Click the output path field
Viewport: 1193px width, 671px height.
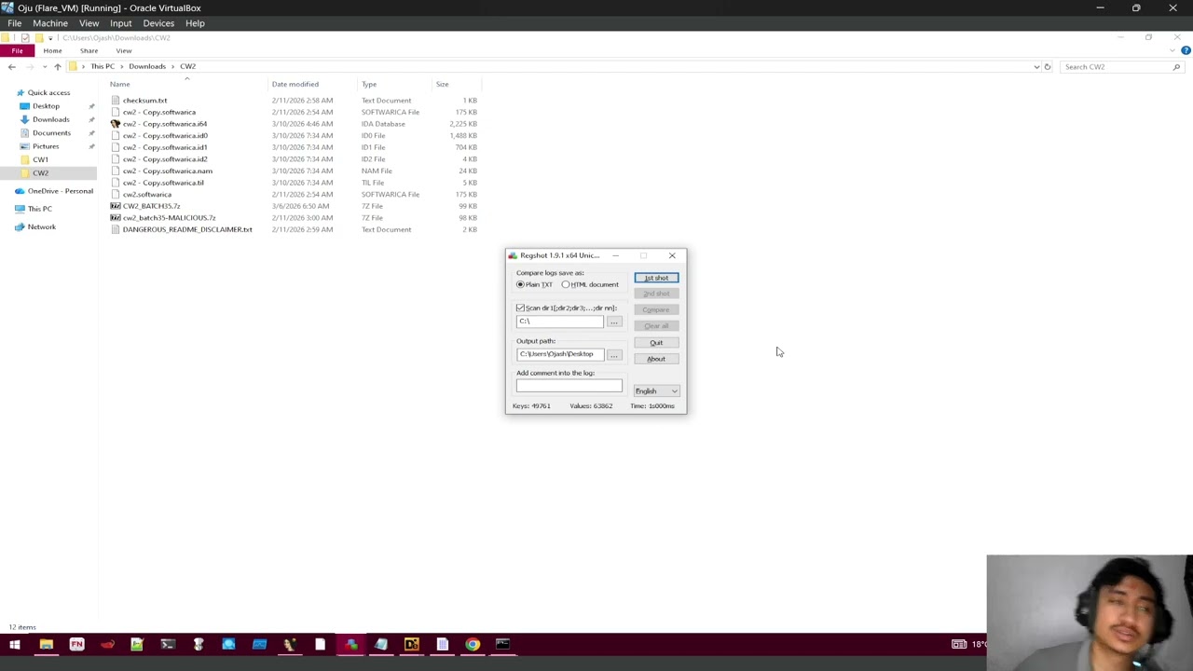pyautogui.click(x=560, y=354)
